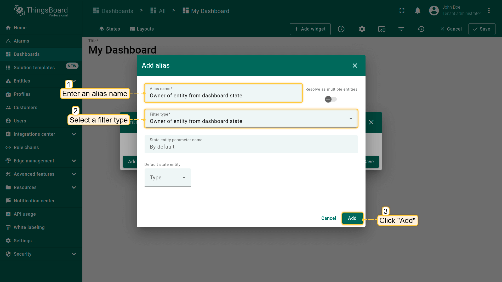Screen dimensions: 502x282
Task: Open the Rule chains menu item
Action: point(26,148)
